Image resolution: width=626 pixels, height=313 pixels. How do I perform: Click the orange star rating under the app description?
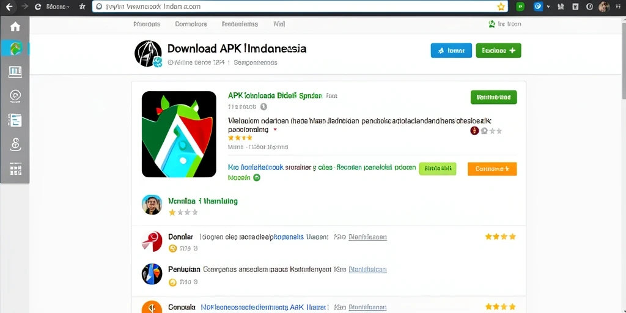tap(240, 138)
